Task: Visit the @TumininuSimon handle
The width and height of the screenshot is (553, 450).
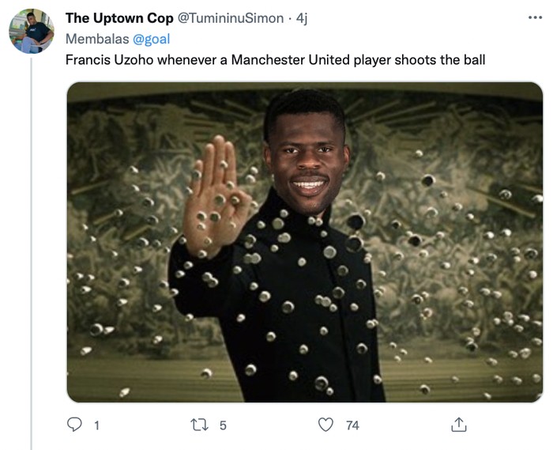Action: [x=240, y=19]
